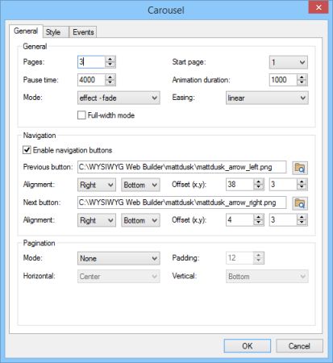The image size is (333, 363).
Task: Decrease Next button Y offset
Action: pyautogui.click(x=302, y=223)
